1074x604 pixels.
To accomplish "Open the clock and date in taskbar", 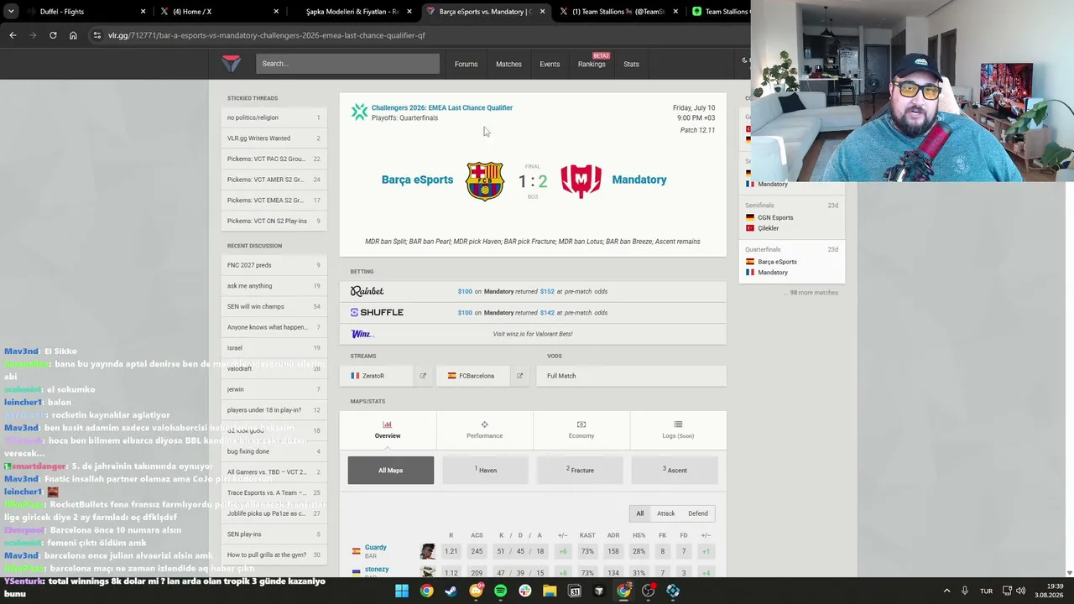I will [x=1051, y=591].
